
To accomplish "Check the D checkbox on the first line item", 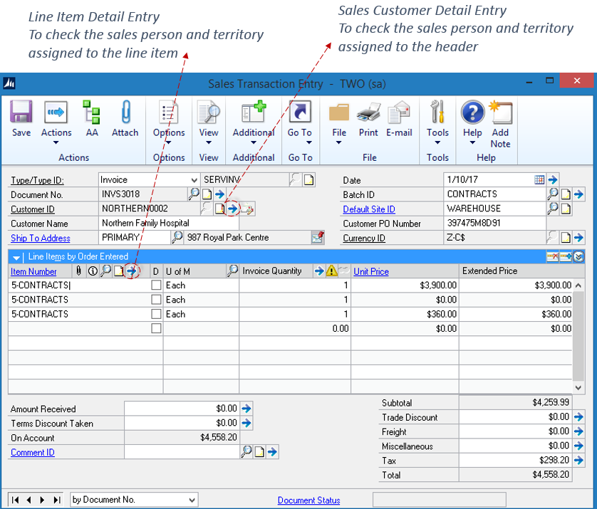I will 155,285.
